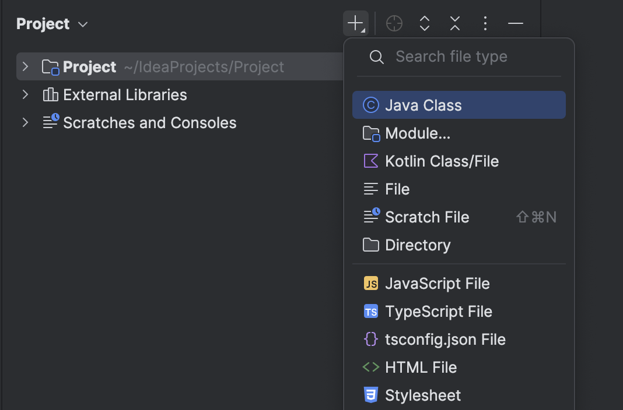
Task: Click the Kotlin Class/File icon
Action: tap(371, 161)
